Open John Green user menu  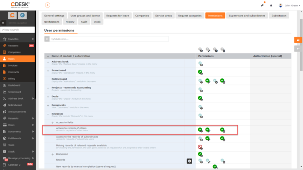pos(289,6)
